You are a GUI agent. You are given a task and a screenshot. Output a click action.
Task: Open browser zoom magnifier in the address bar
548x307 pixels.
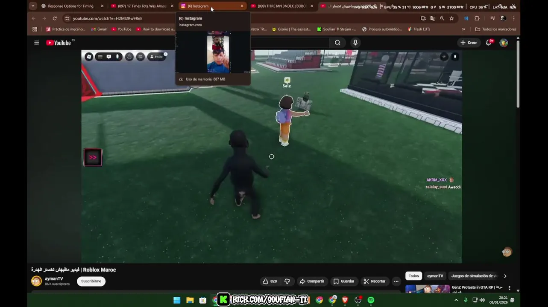tap(442, 18)
